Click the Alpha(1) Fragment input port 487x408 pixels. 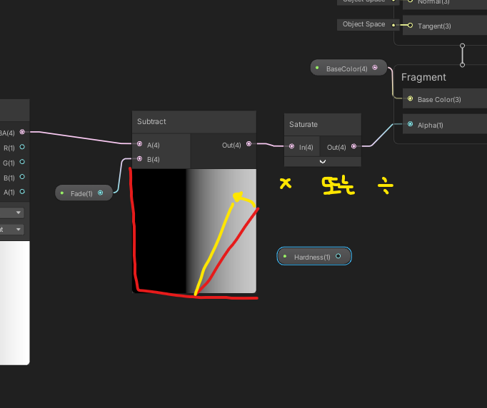point(411,124)
